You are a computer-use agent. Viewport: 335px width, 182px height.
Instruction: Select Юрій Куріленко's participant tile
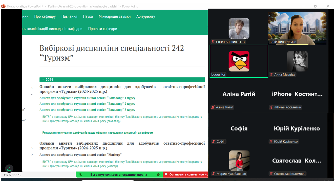coord(297,129)
